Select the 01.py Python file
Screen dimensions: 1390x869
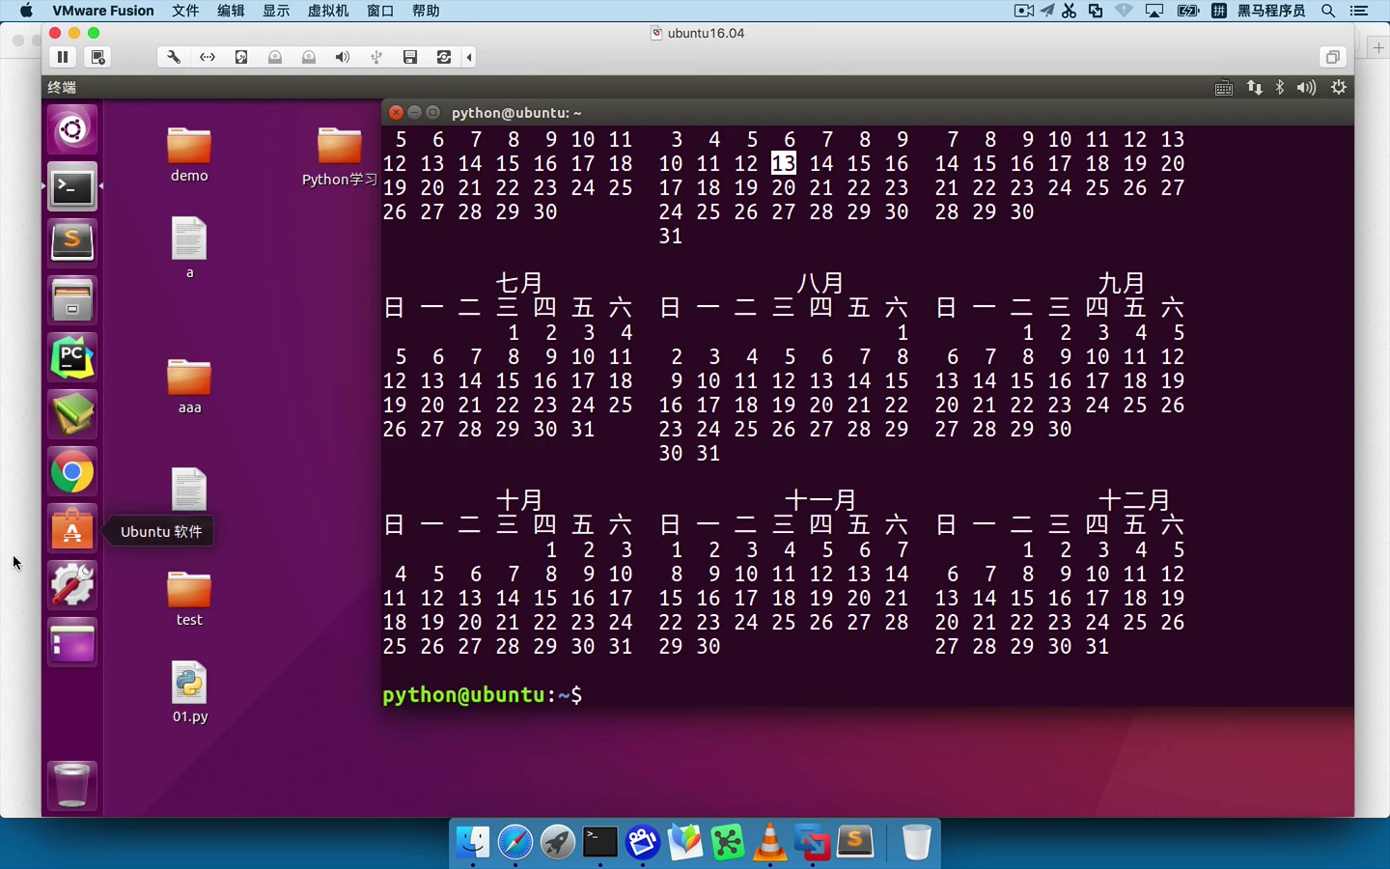pos(189,692)
